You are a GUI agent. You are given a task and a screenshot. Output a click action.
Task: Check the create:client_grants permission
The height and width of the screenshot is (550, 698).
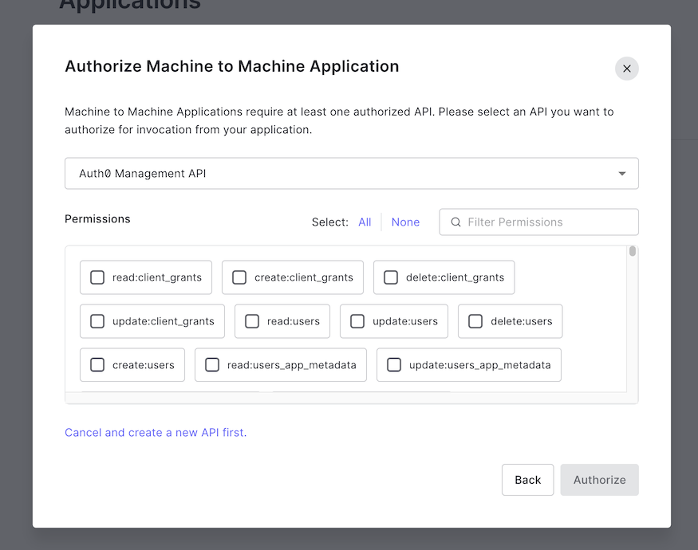pyautogui.click(x=239, y=277)
